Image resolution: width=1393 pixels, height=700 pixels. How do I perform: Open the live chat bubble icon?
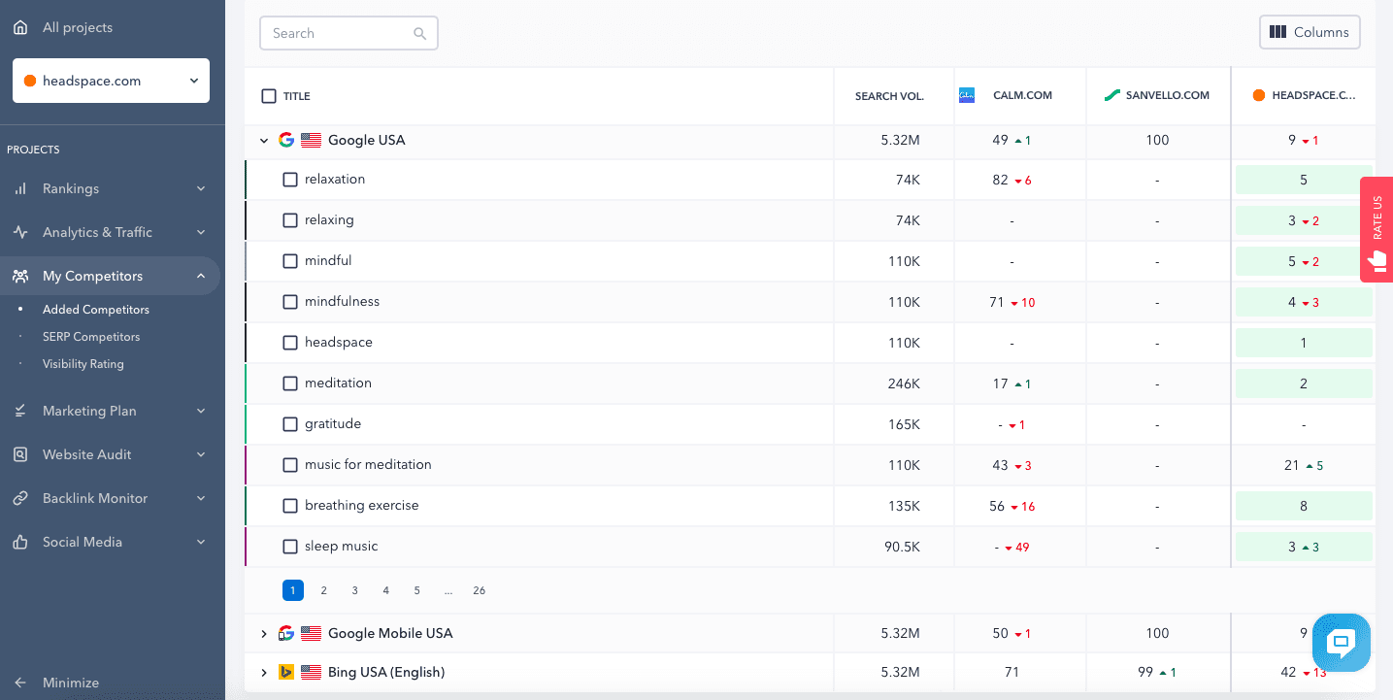1342,643
